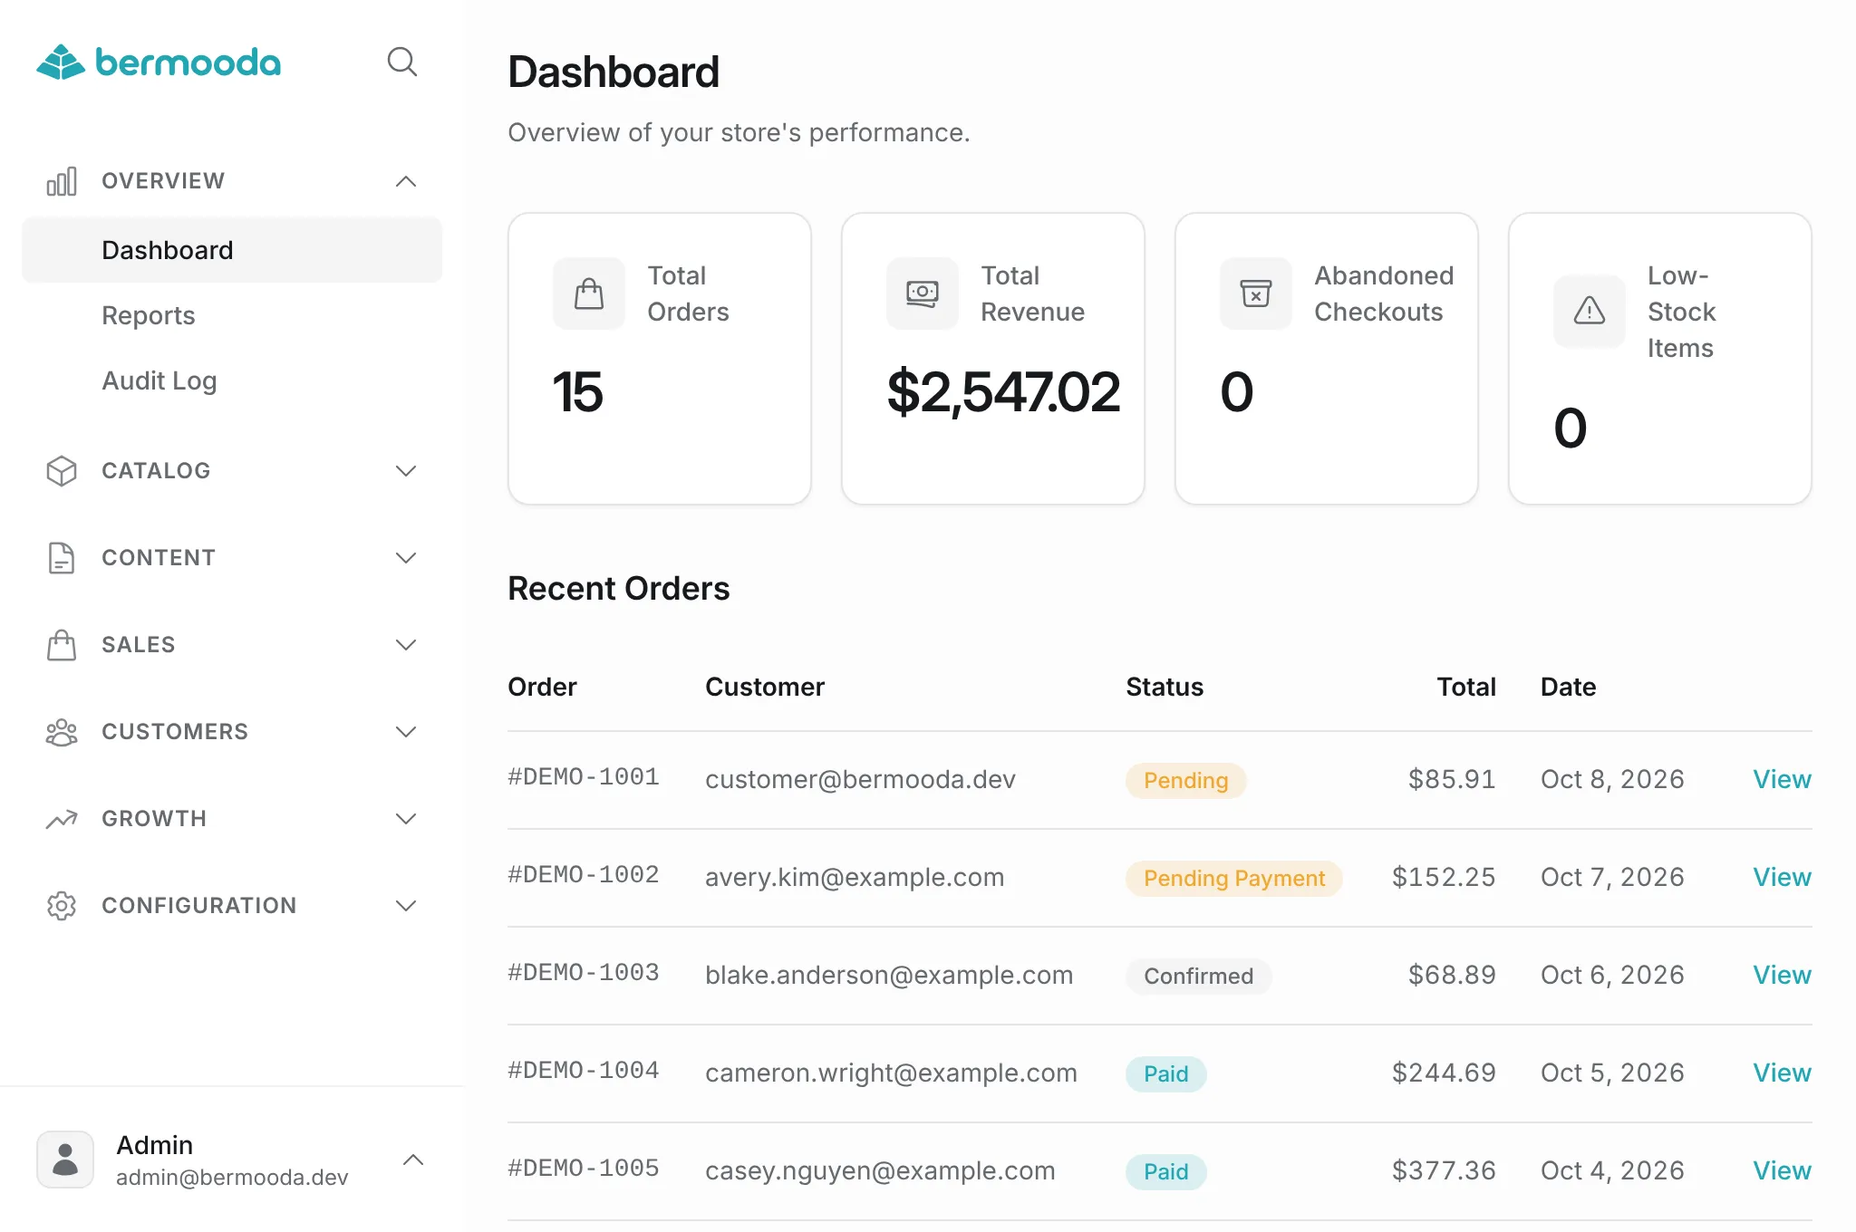1856x1232 pixels.
Task: Click the Catalog cube icon
Action: coord(62,471)
